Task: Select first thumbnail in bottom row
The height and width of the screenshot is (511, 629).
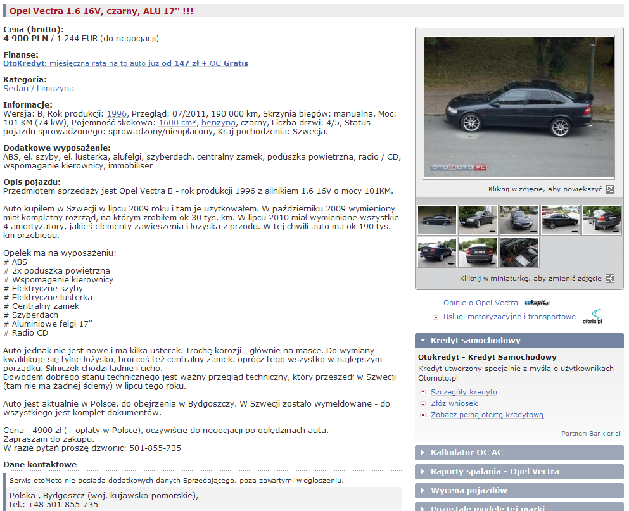Action: 437,252
